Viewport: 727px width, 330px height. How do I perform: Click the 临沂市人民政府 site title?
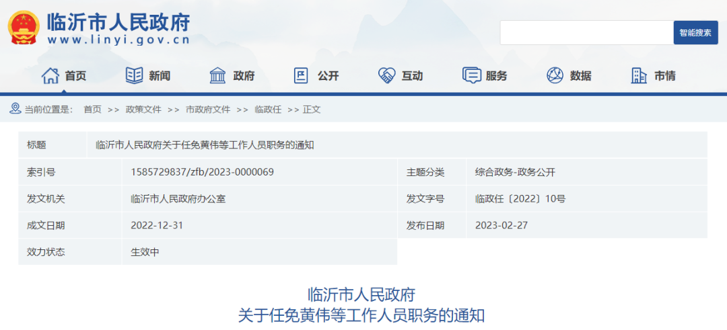[118, 22]
